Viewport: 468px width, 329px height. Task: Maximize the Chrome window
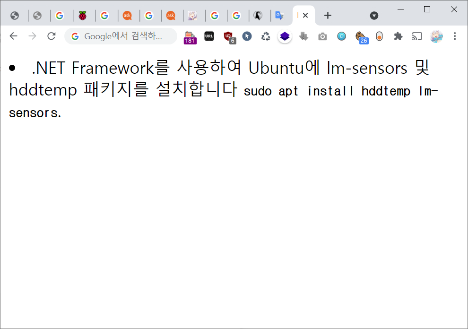point(427,9)
